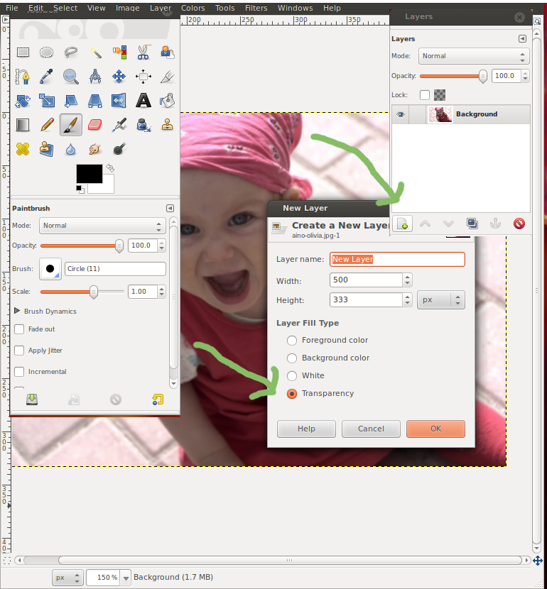This screenshot has width=547, height=589.
Task: Open the px unit dropdown in New Layer dialog
Action: pyautogui.click(x=440, y=299)
